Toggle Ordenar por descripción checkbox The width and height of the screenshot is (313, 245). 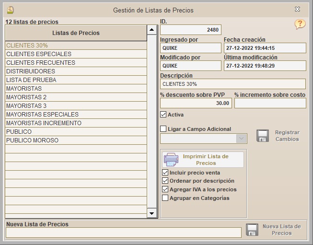165,181
